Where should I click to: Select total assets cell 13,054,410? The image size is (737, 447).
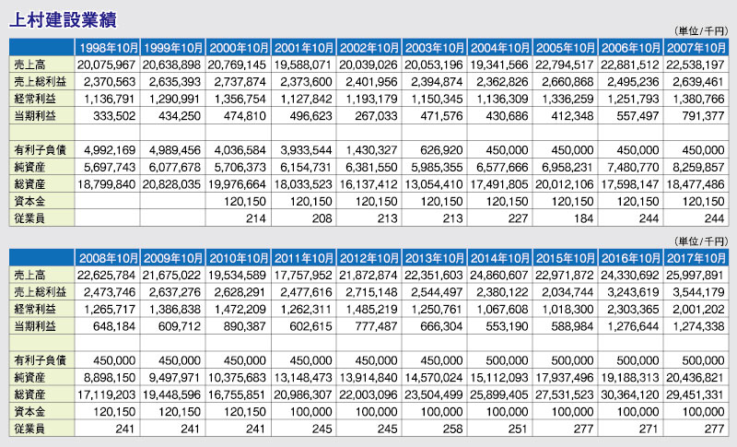click(x=434, y=184)
